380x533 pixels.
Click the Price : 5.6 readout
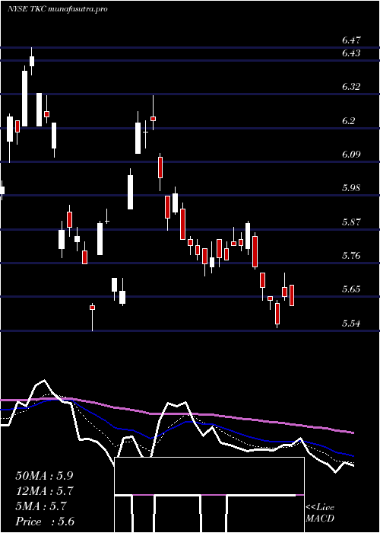[x=45, y=522]
